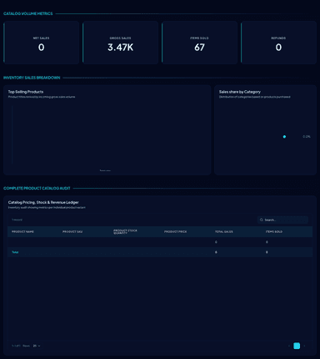Sort by Items Sold column header
This screenshot has height=359, width=320.
(x=274, y=231)
